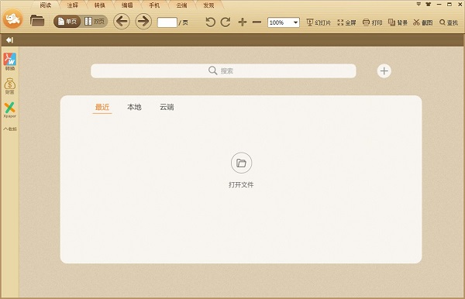Viewport: 465px width, 299px height.
Task: Go to the next page with right arrow
Action: click(143, 22)
